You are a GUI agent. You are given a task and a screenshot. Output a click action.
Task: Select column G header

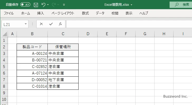pos(145,34)
